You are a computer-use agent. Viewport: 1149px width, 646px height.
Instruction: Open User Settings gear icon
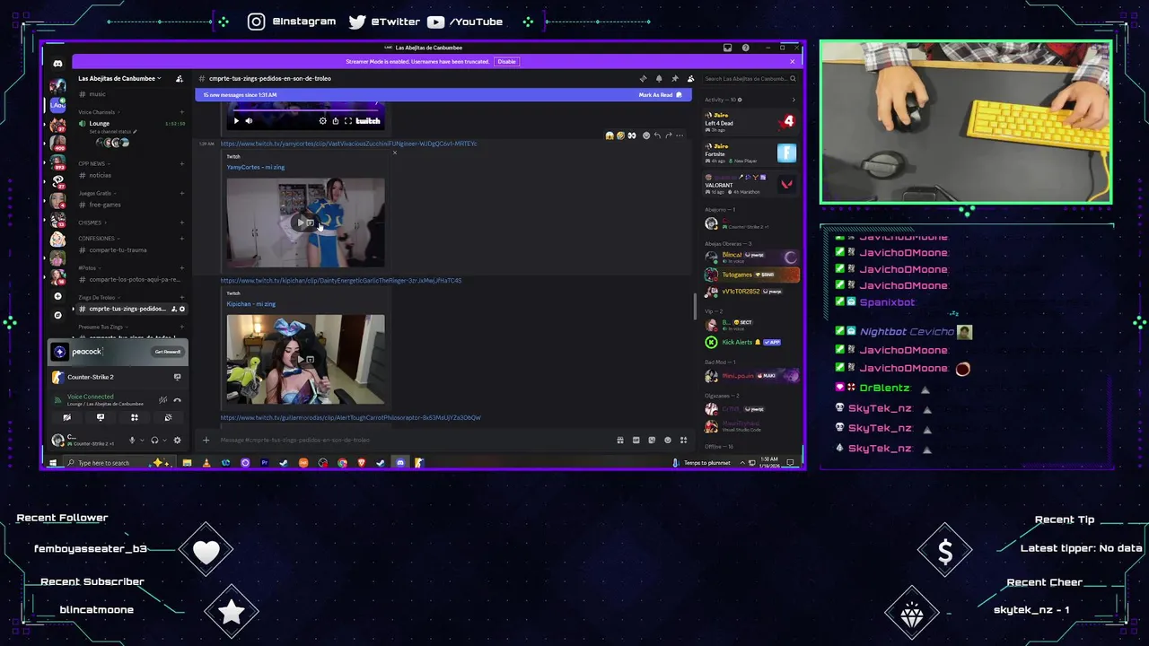pos(177,440)
